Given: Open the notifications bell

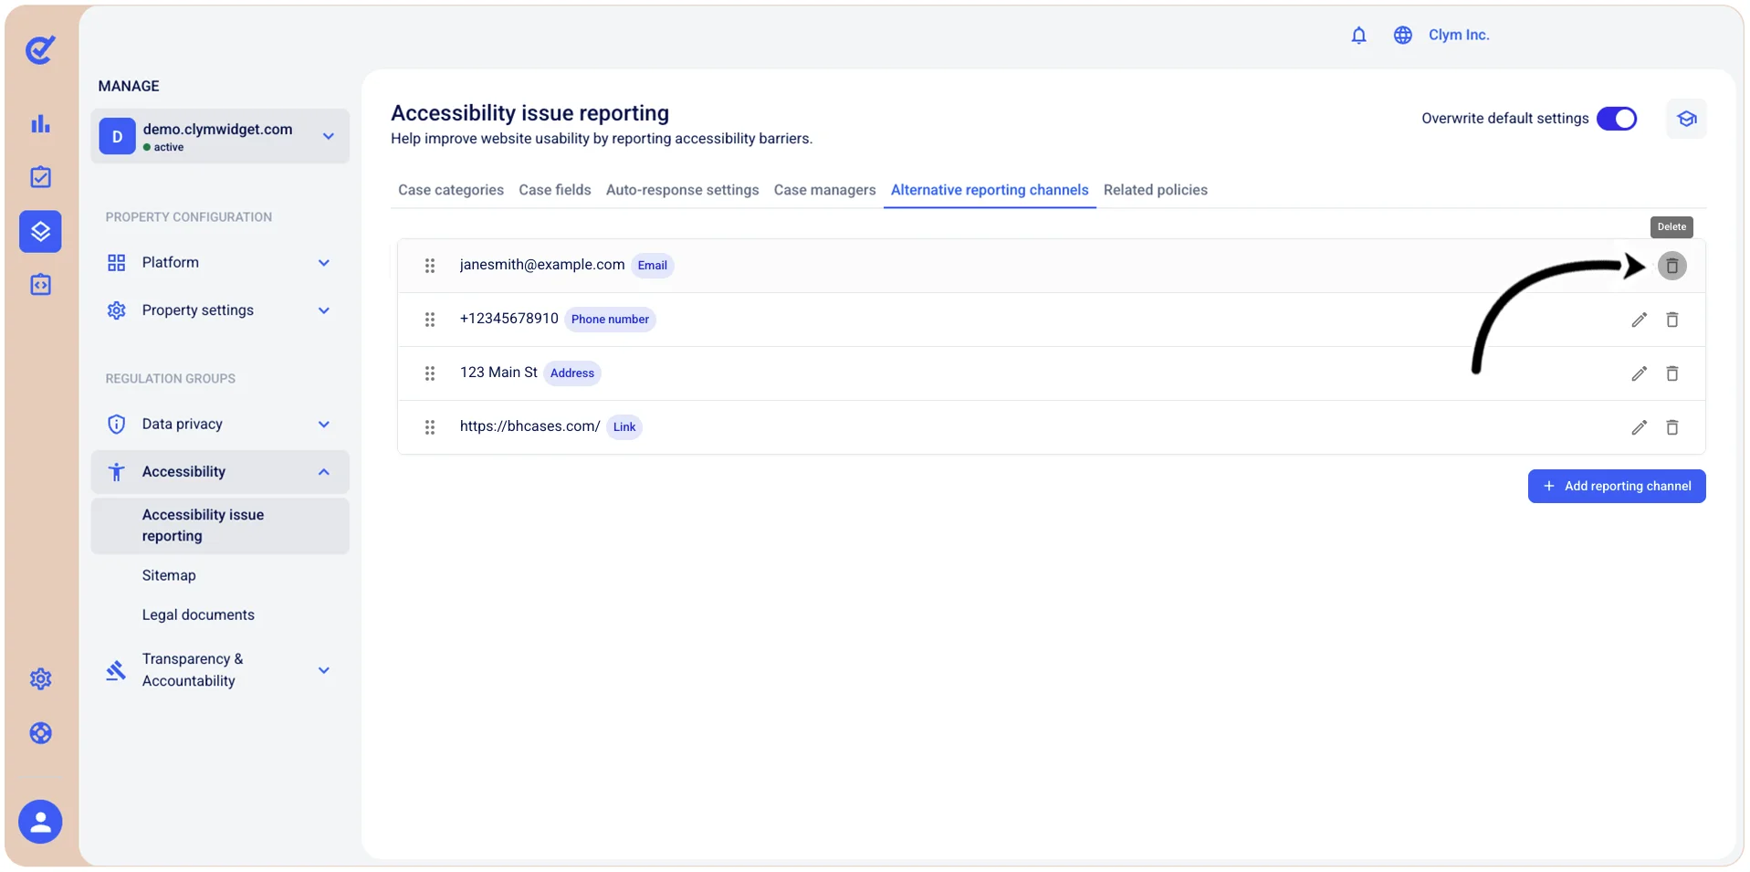Looking at the screenshot, I should pos(1358,35).
